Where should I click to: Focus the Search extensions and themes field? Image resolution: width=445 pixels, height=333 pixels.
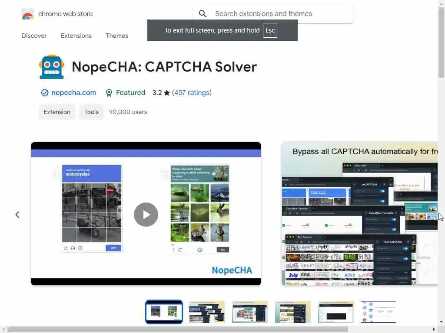click(x=273, y=13)
